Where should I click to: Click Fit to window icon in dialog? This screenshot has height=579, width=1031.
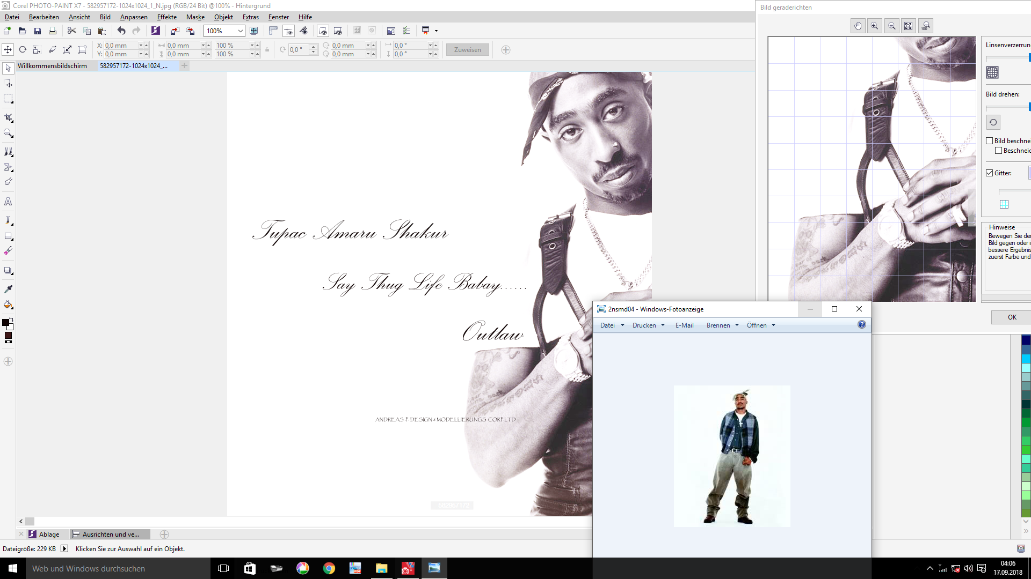tap(909, 26)
